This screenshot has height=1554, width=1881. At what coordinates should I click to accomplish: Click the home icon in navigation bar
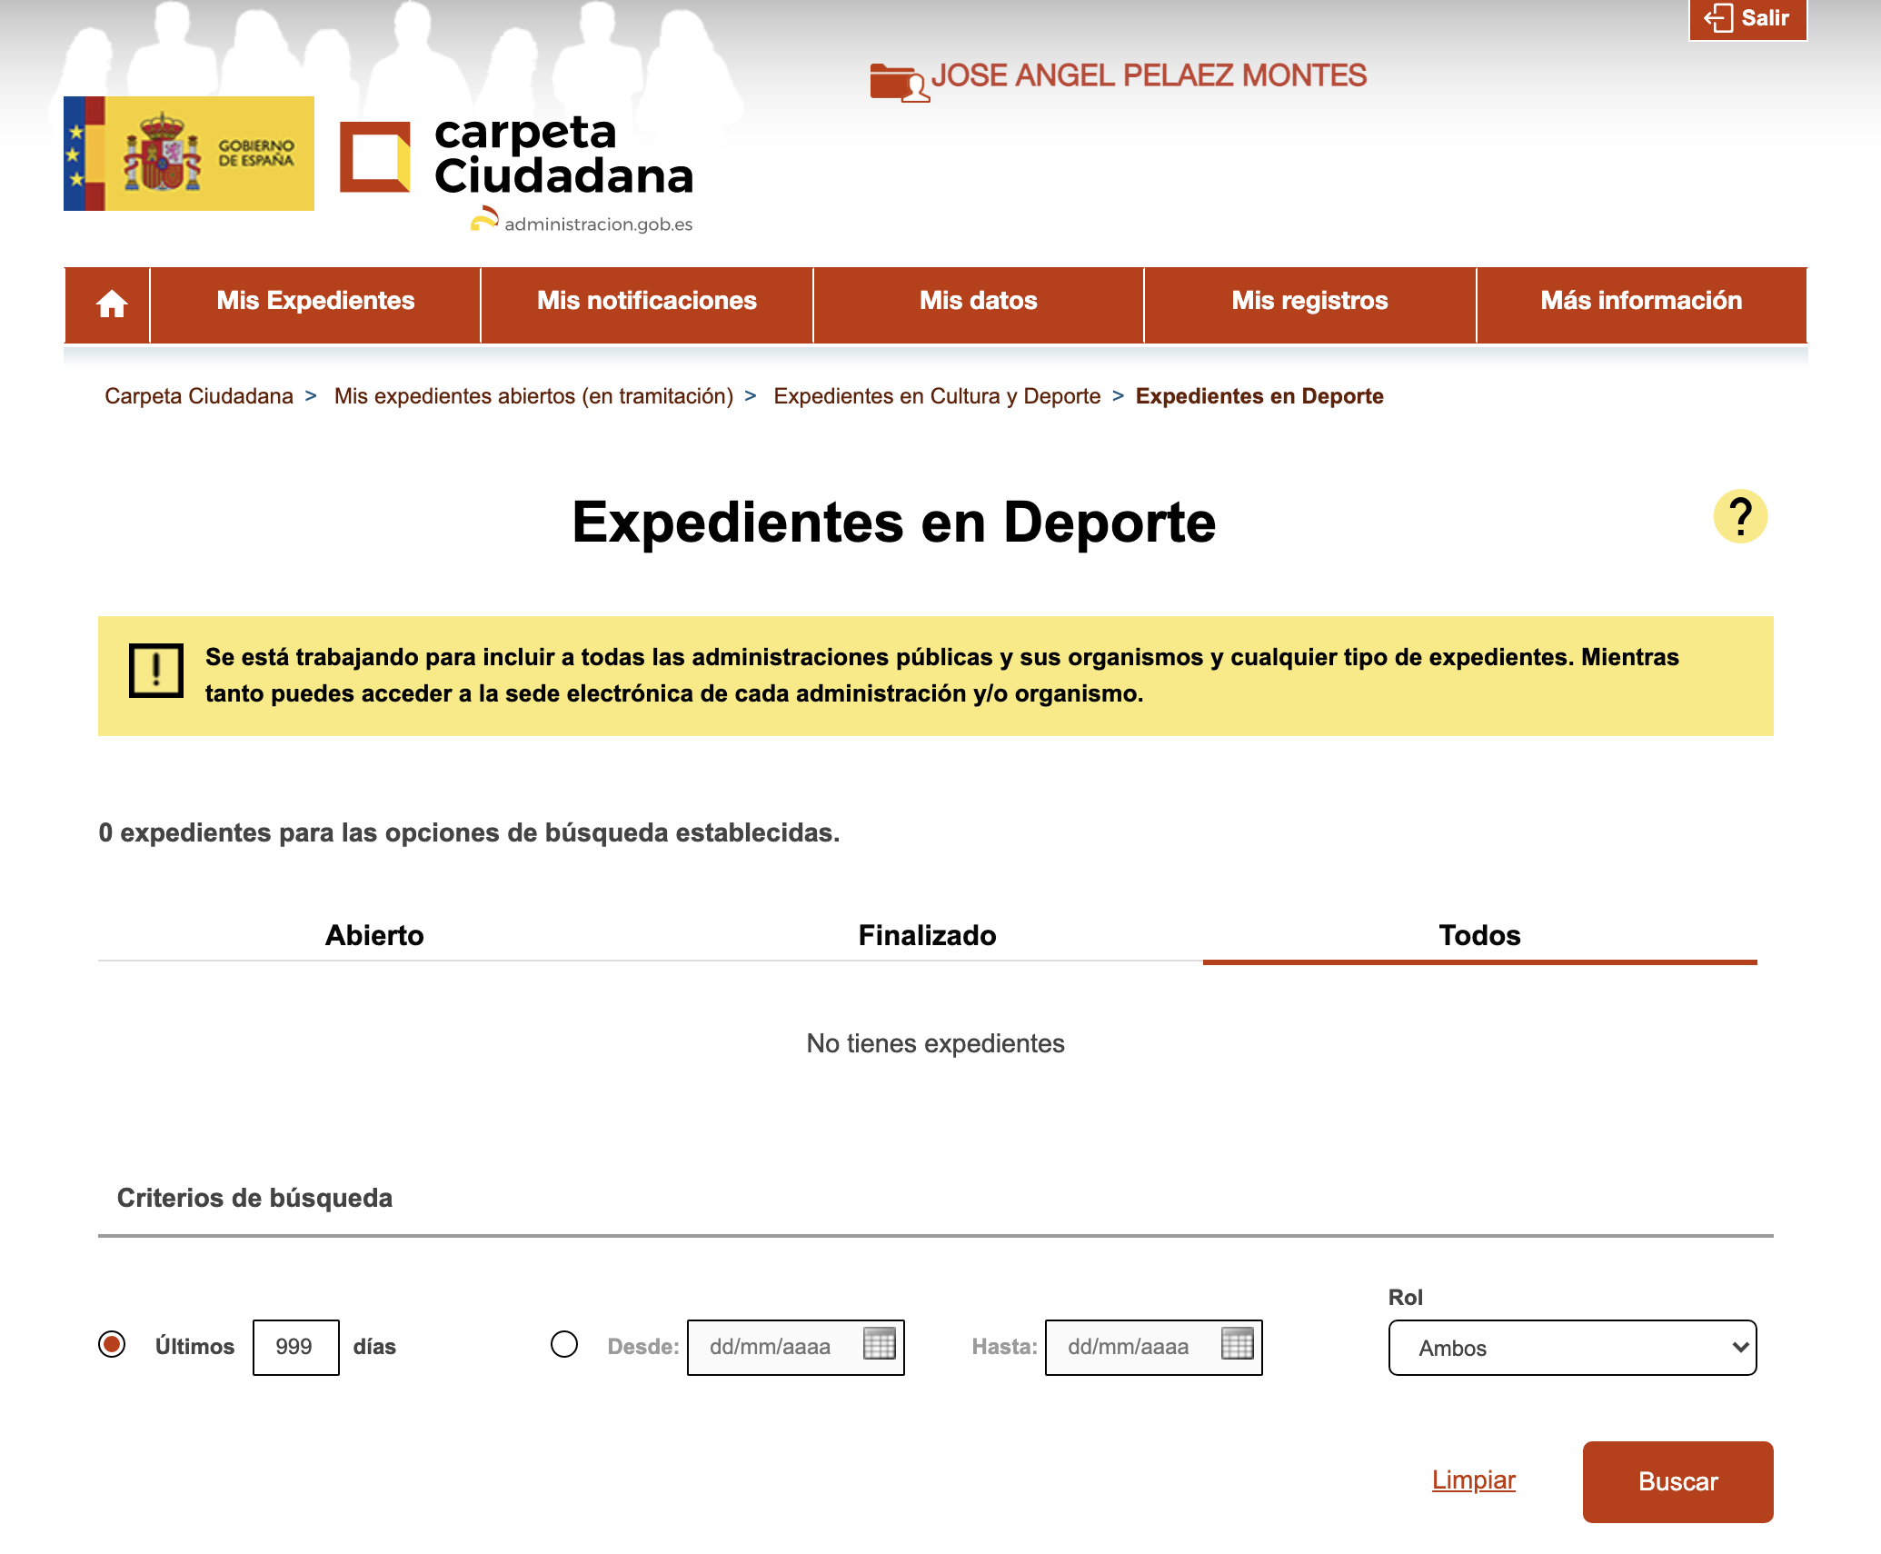tap(111, 304)
